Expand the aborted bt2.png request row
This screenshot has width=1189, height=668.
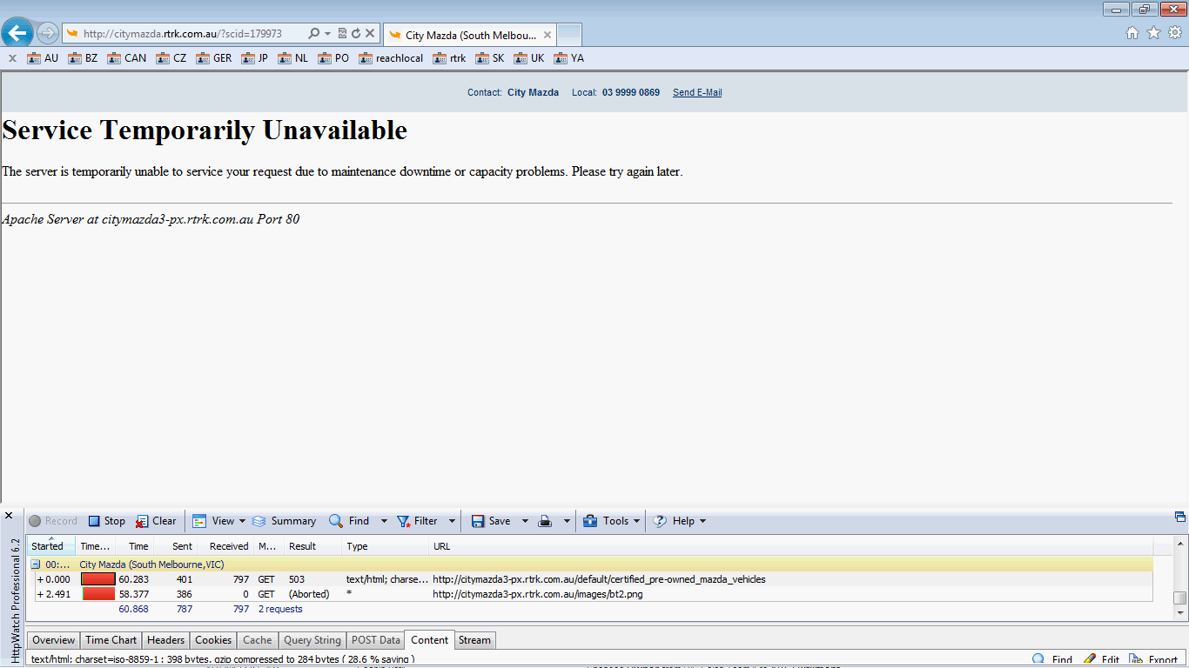pyautogui.click(x=40, y=594)
